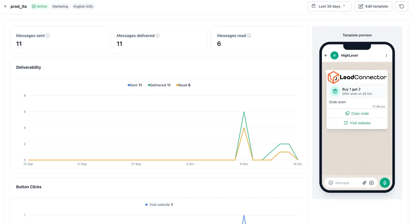Click the microphone icon in phone preview
The image size is (413, 224).
[x=385, y=183]
